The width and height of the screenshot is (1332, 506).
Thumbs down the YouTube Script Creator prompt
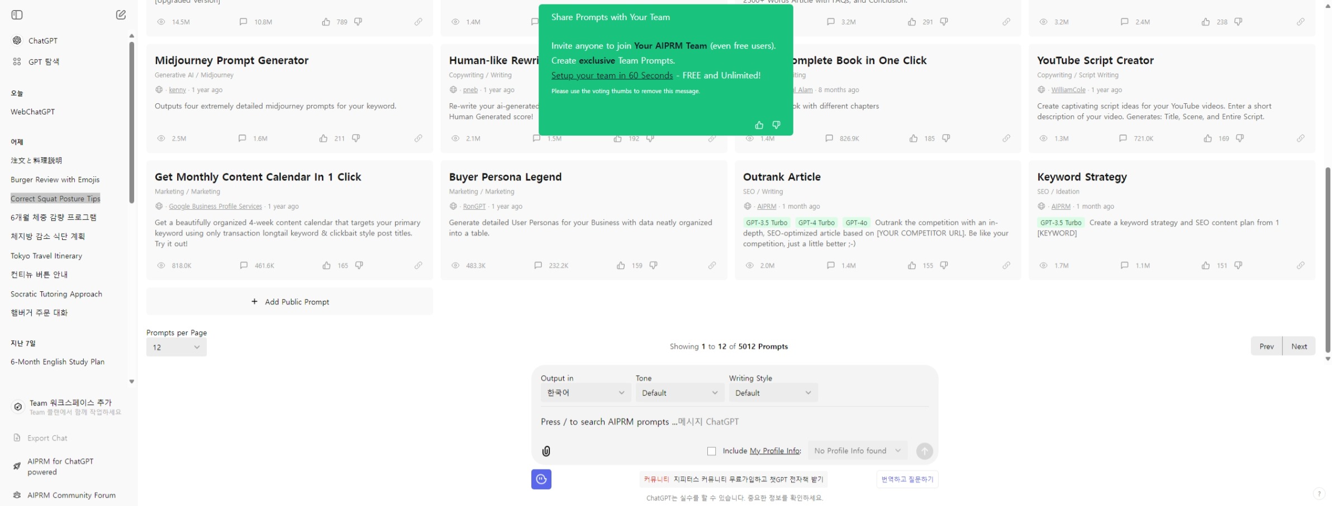click(1240, 138)
